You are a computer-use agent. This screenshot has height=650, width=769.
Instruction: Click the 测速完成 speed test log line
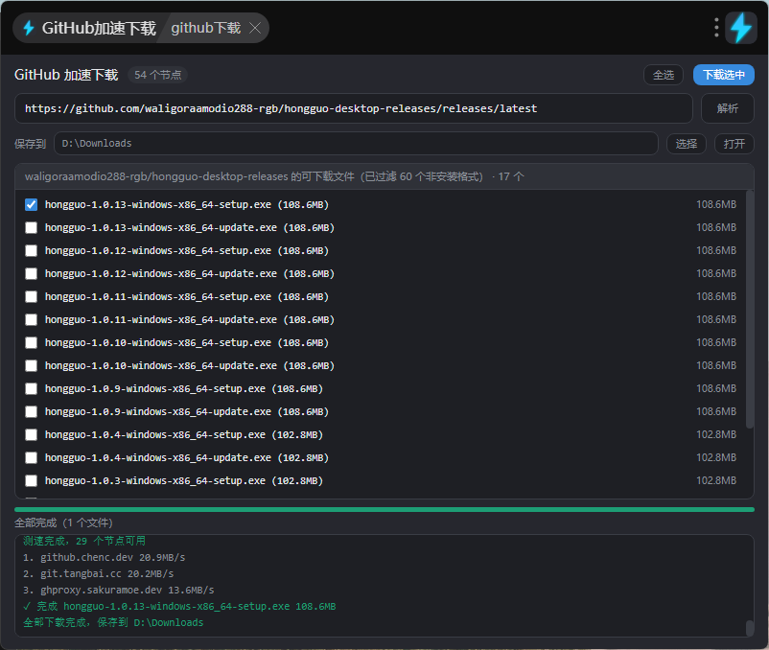pyautogui.click(x=84, y=541)
